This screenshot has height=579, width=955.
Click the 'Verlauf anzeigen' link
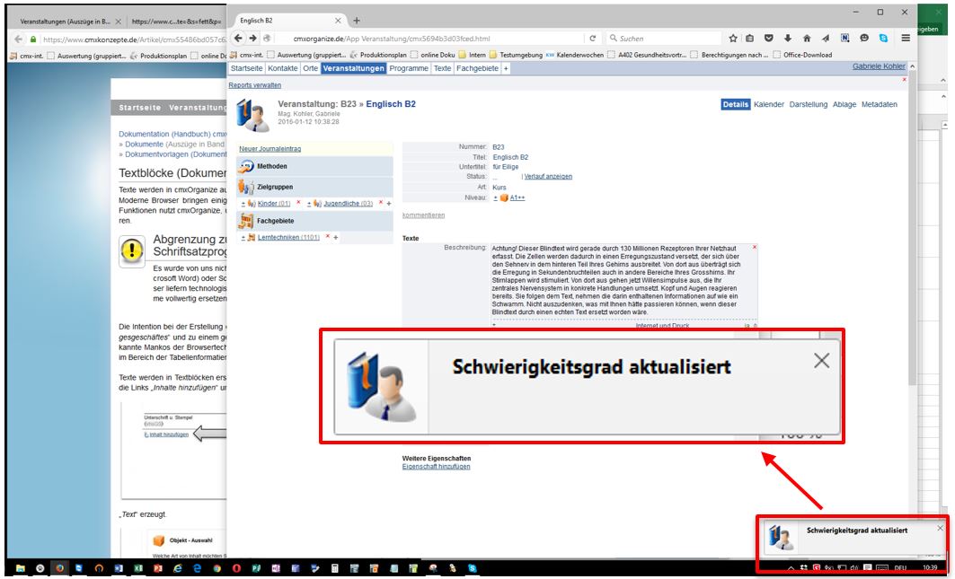coord(548,176)
